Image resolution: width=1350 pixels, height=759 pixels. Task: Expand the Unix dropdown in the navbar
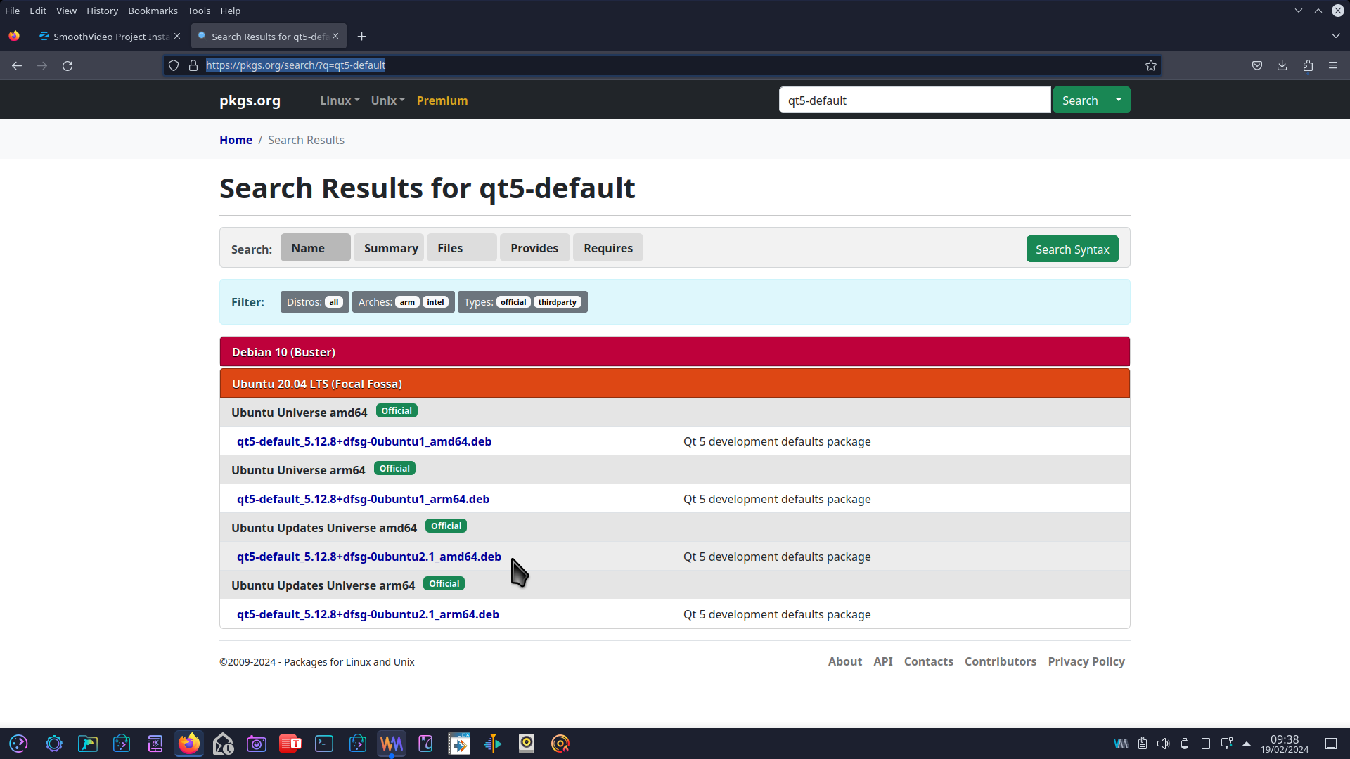pos(387,100)
